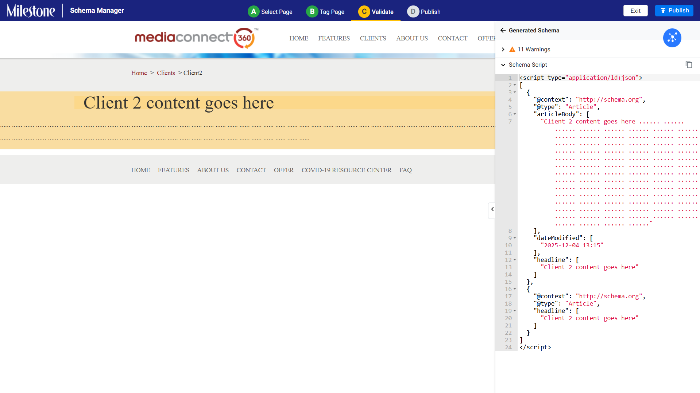Screen dimensions: 700x393
Task: Open FAQ link in footer
Action: (405, 170)
